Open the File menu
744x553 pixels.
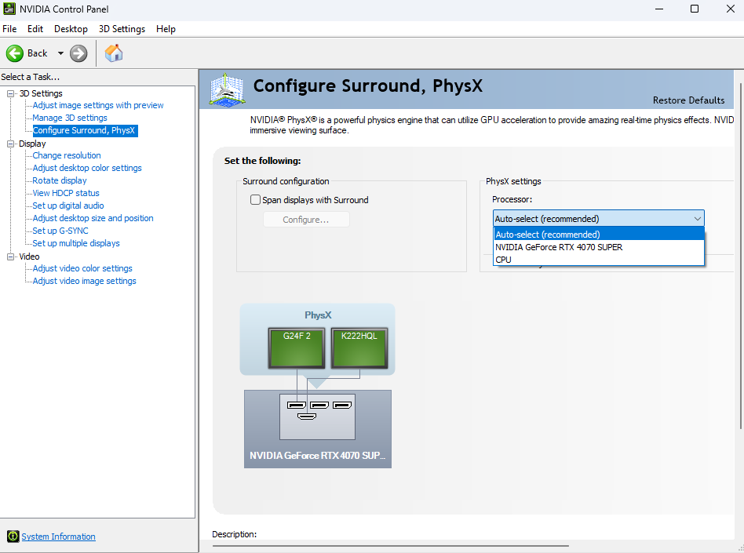(9, 29)
